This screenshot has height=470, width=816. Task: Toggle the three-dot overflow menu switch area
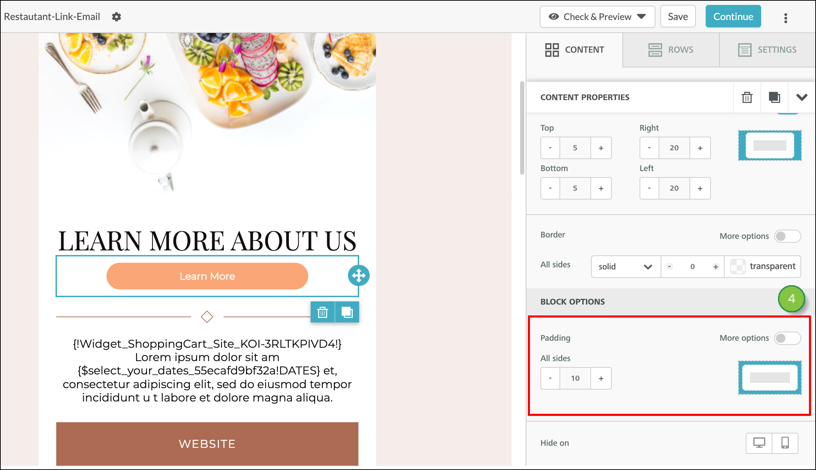[786, 18]
